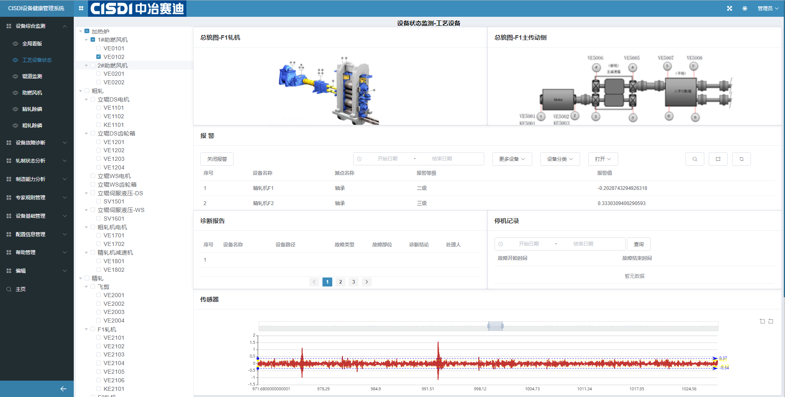This screenshot has height=397, width=785.
Task: Check the VE0201 checkbox in tree
Action: [98, 74]
